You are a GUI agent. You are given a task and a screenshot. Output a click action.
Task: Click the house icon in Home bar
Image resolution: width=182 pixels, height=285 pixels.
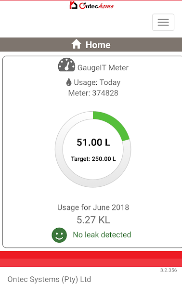pyautogui.click(x=76, y=44)
